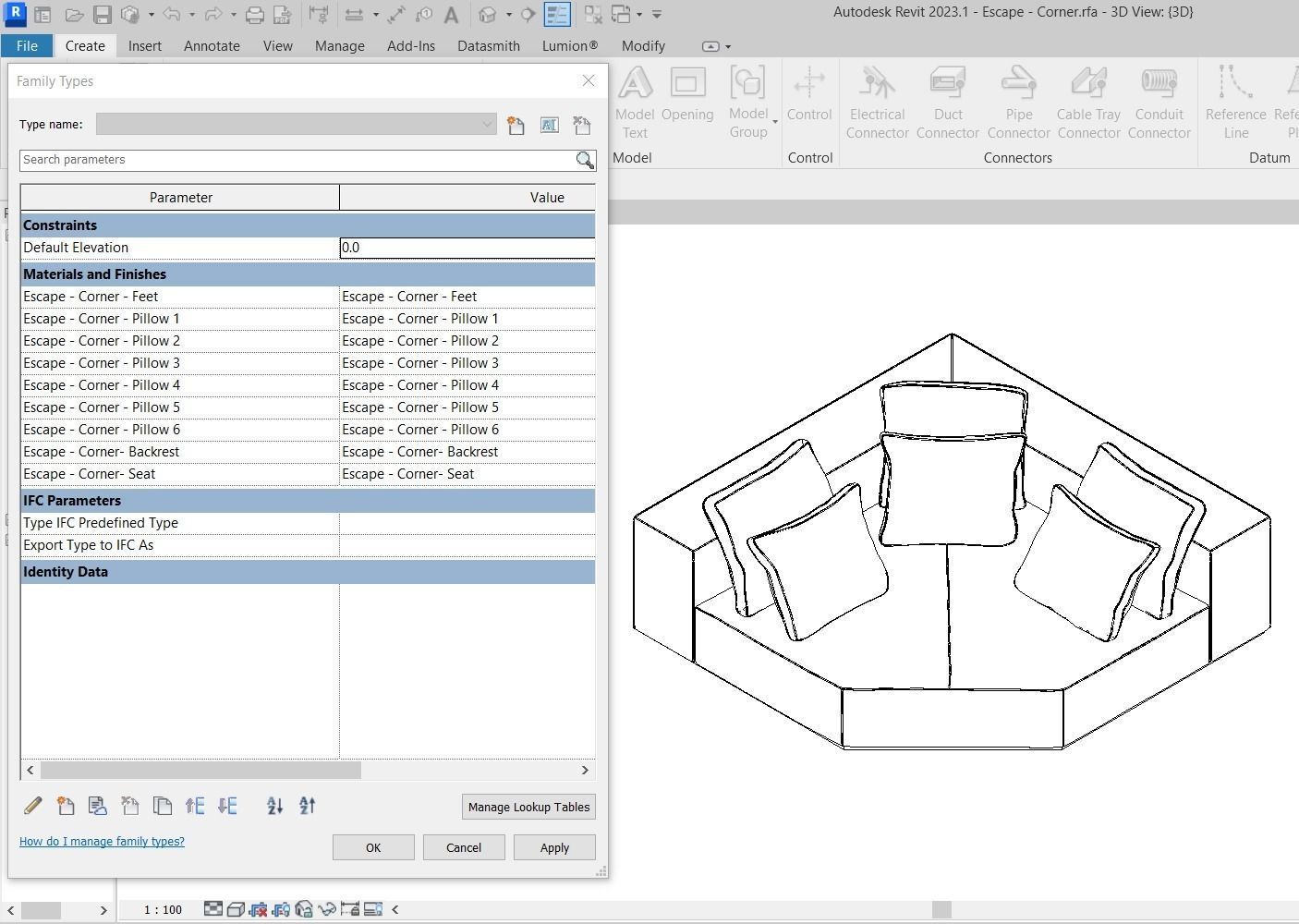Click the Delete Parameter icon at dialog bottom
The image size is (1299, 924).
click(x=130, y=806)
